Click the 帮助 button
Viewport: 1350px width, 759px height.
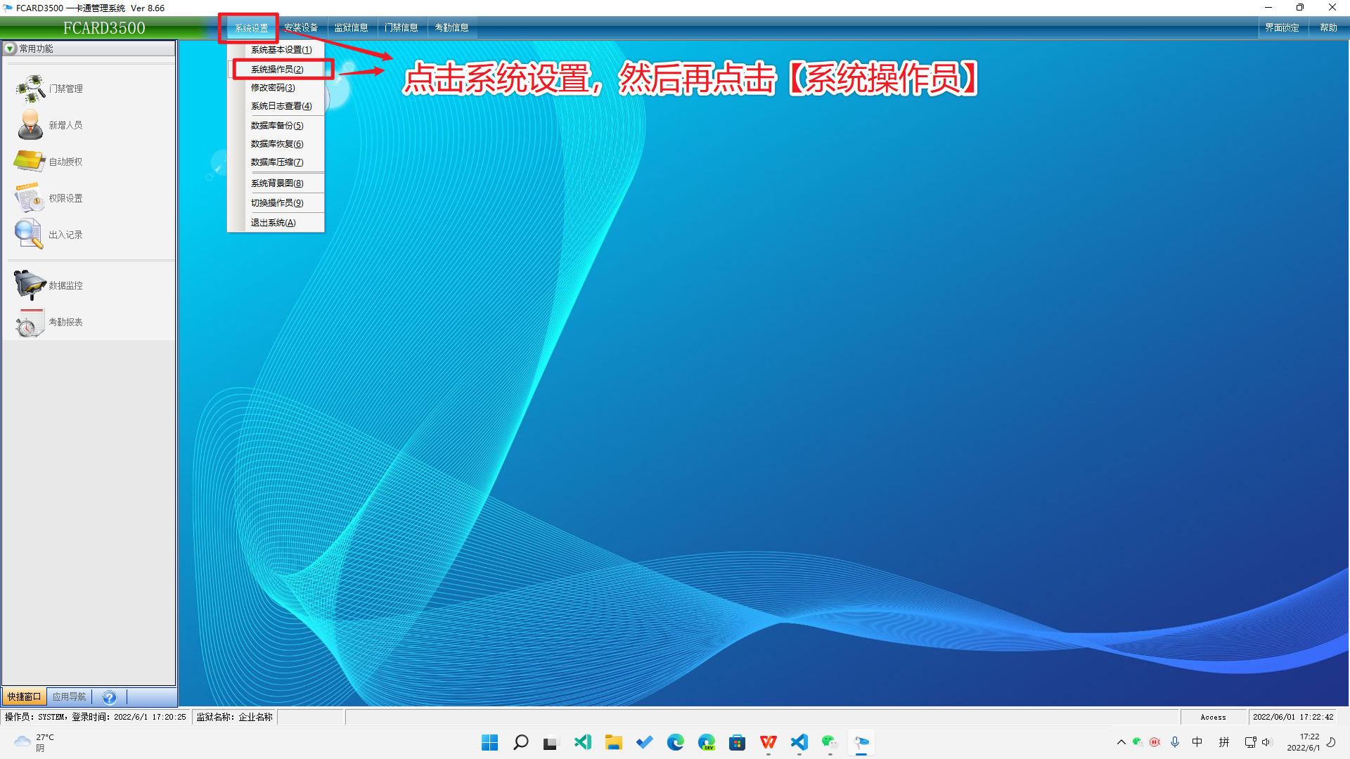1328,28
